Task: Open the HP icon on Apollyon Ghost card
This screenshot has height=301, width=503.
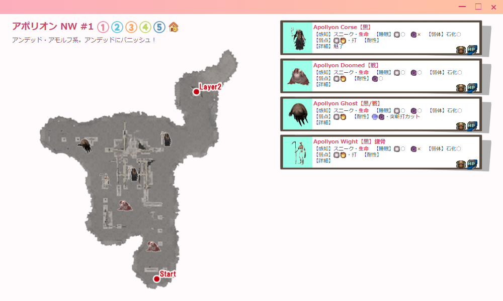Action: click(472, 126)
